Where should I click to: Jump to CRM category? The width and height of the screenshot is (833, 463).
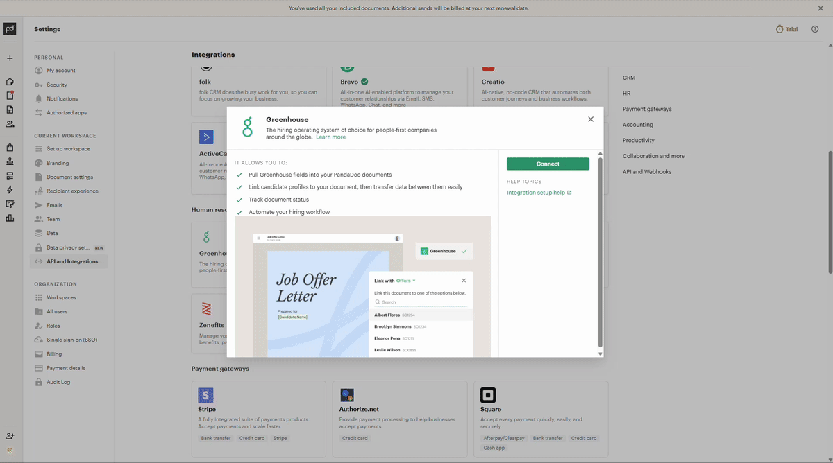(x=629, y=78)
